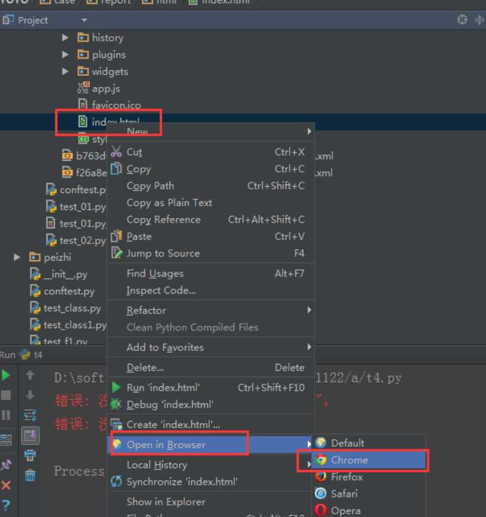Select app.js file in tree
The width and height of the screenshot is (486, 517).
[99, 89]
